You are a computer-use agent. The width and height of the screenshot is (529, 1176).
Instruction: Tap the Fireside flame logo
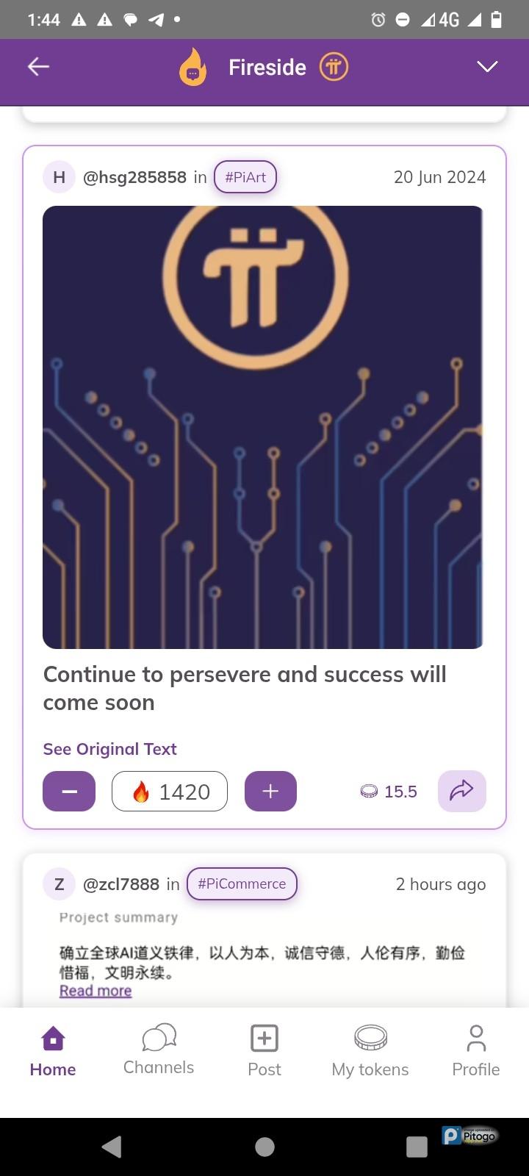tap(193, 68)
